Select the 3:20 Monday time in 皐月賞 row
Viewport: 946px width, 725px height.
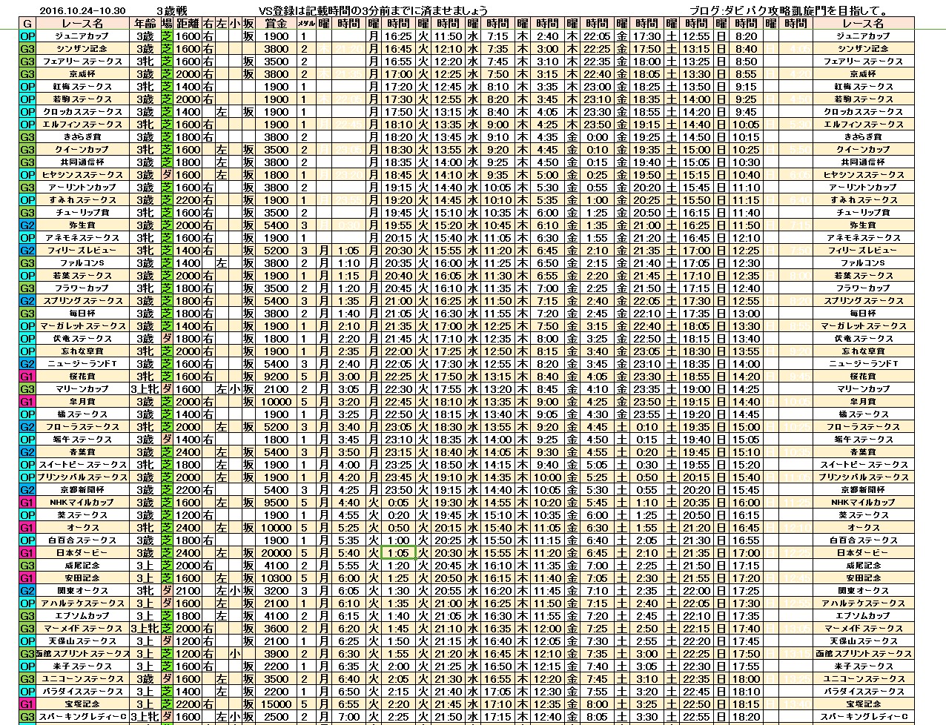click(x=348, y=402)
